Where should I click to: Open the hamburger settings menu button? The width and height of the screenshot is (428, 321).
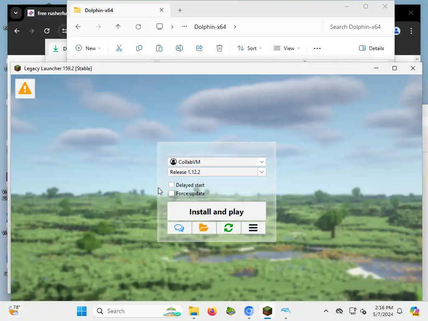click(253, 228)
